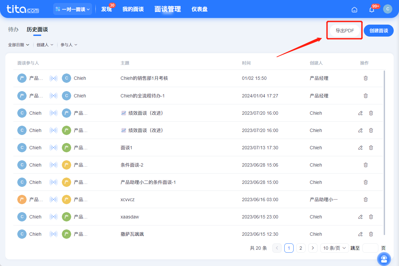Switch to the 待办 tab
Viewport: 399px width, 266px height.
(13, 30)
